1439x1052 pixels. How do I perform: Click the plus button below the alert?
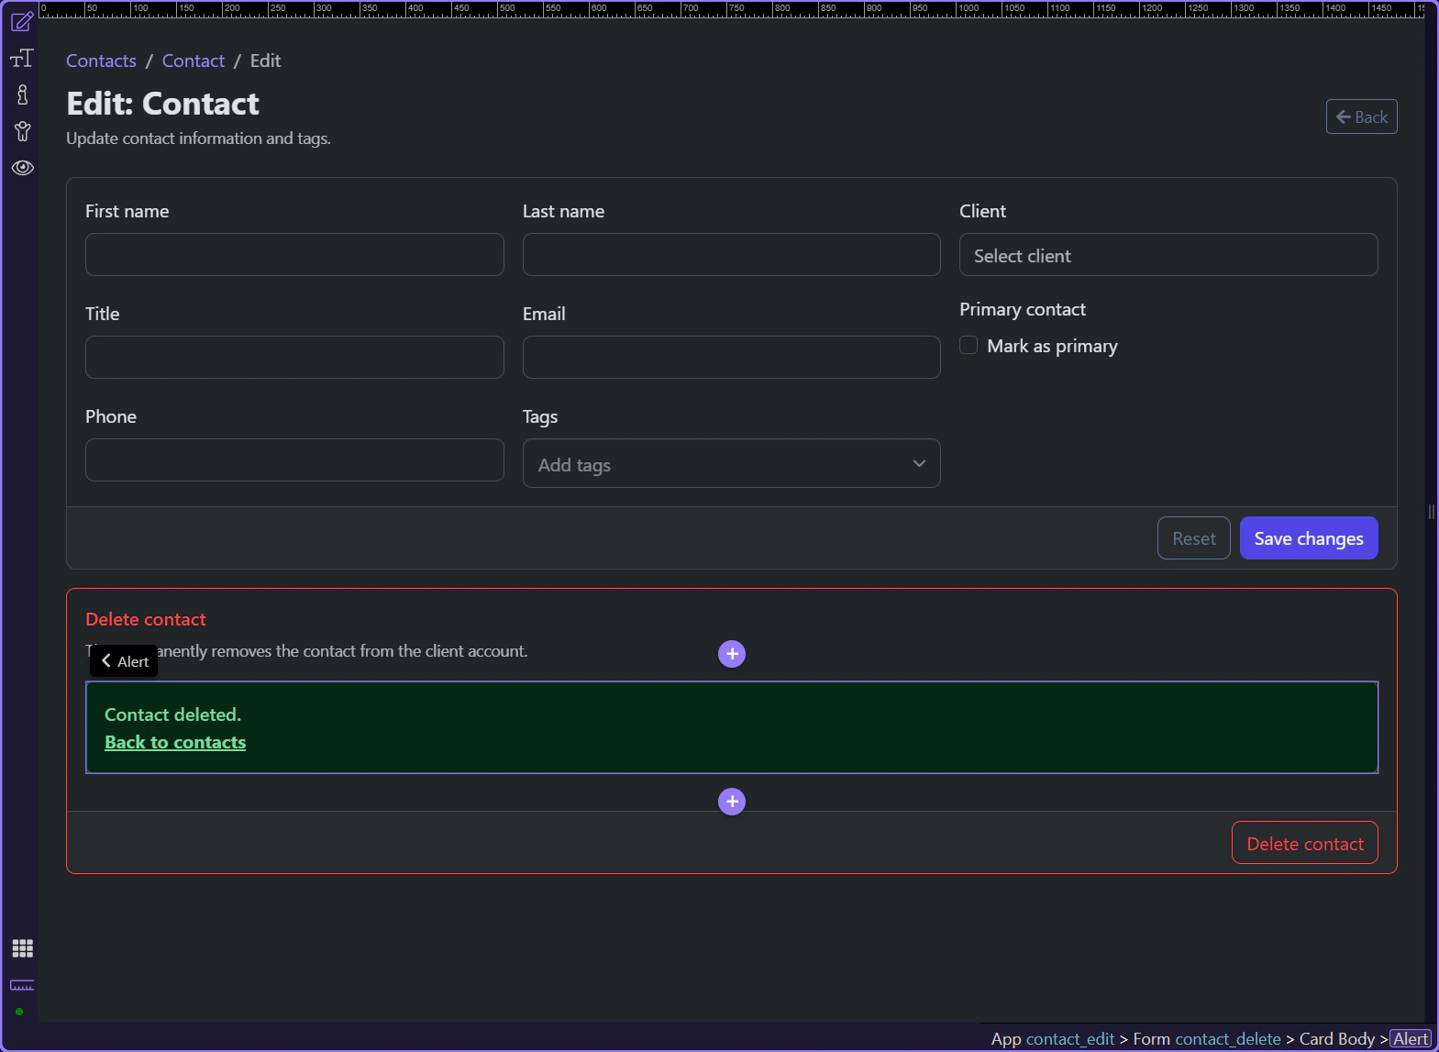point(731,802)
